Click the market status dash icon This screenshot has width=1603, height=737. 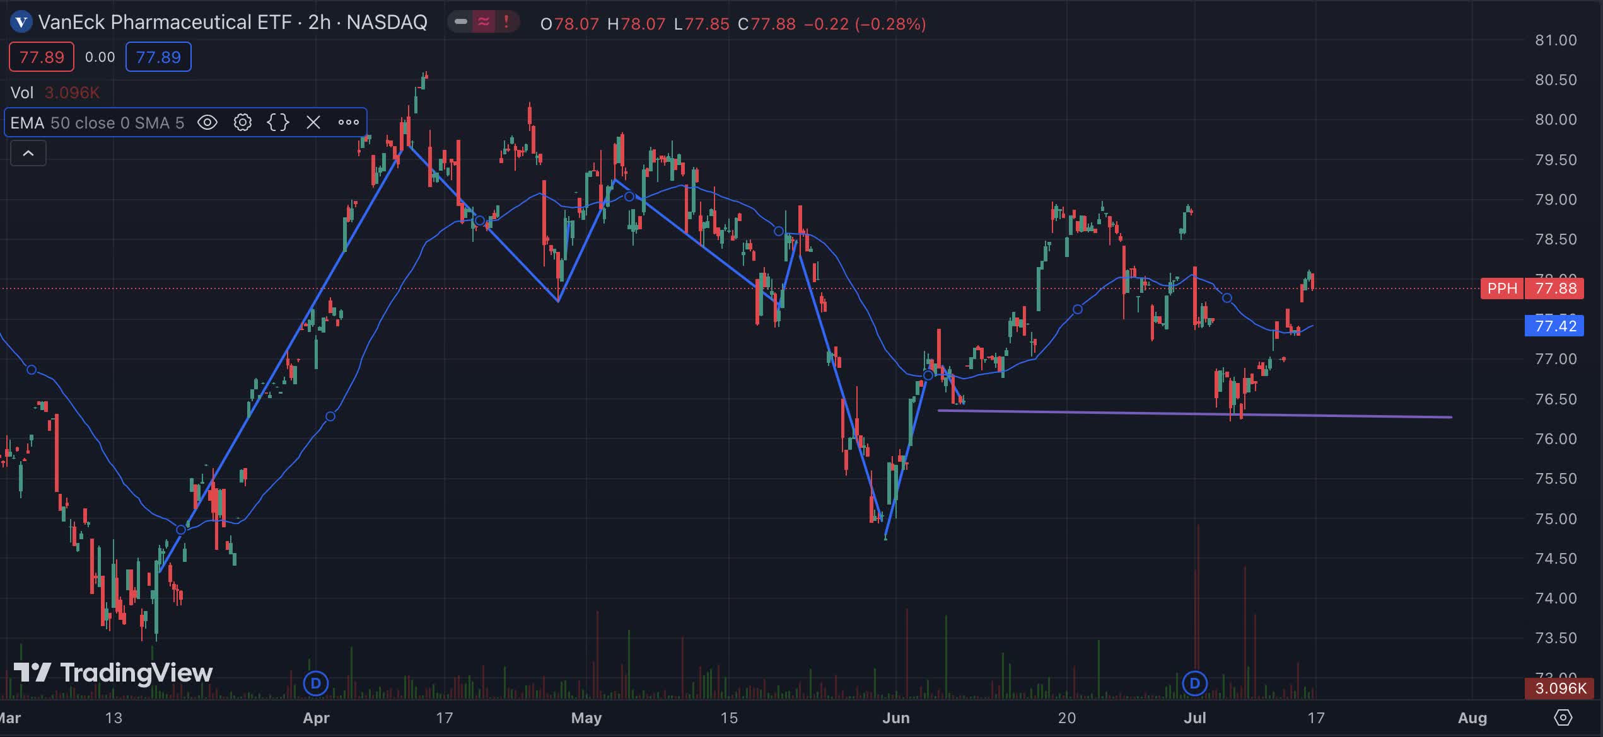coord(461,23)
